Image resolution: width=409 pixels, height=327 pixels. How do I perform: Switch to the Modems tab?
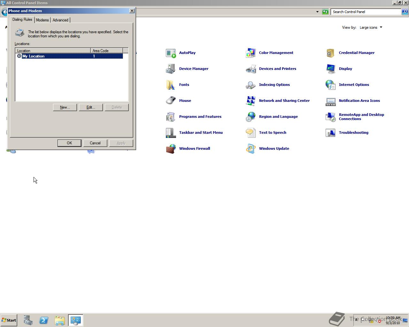[42, 20]
